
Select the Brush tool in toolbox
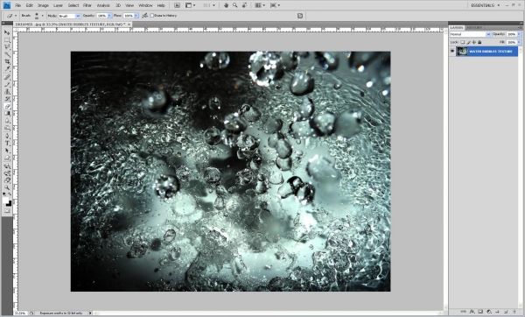coord(7,84)
